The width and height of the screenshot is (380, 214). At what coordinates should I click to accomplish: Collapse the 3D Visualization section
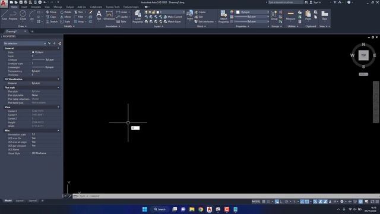click(58, 79)
